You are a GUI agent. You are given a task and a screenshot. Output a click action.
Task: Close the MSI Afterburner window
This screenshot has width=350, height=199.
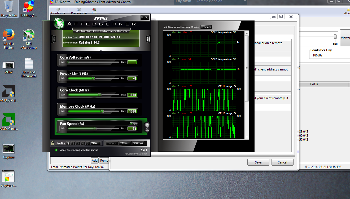(x=147, y=17)
